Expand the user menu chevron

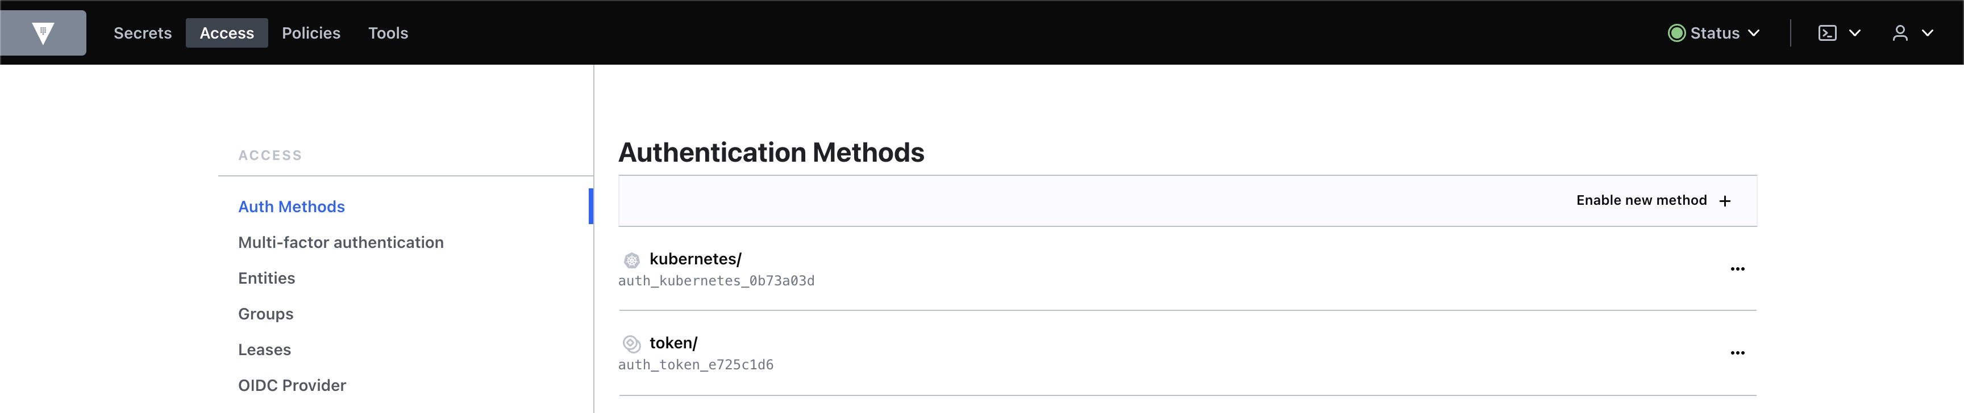pos(1928,33)
